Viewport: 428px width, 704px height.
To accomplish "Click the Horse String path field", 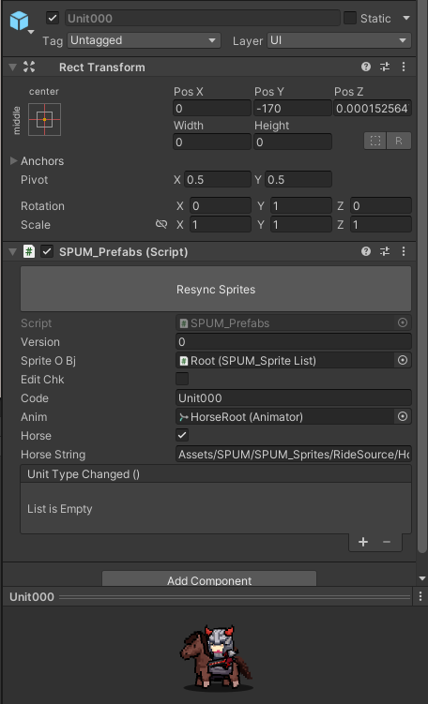I will tap(293, 455).
